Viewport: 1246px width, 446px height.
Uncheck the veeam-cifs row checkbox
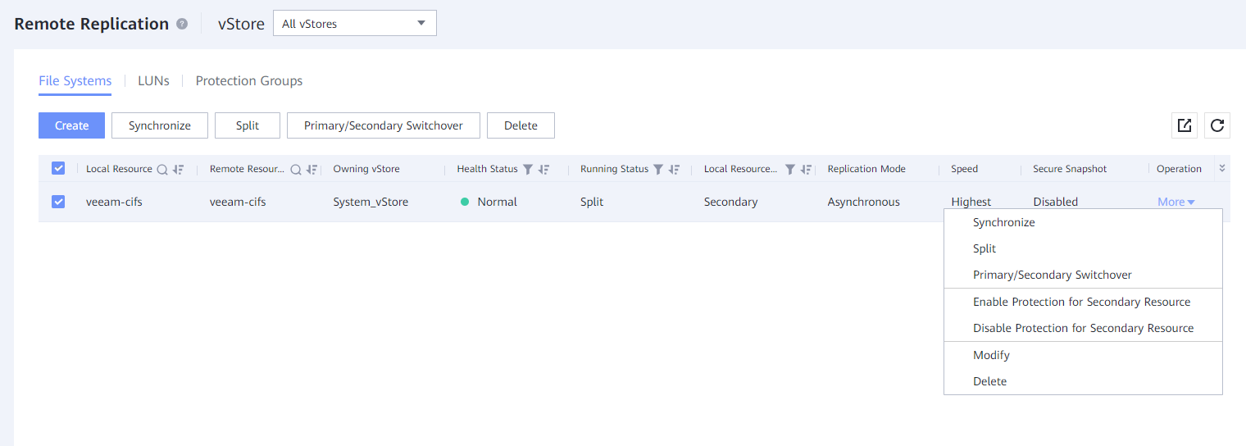click(58, 202)
